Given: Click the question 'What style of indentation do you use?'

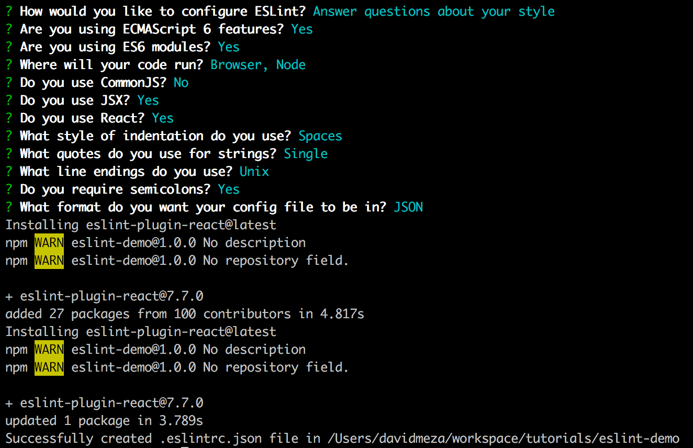Looking at the screenshot, I should click(156, 136).
